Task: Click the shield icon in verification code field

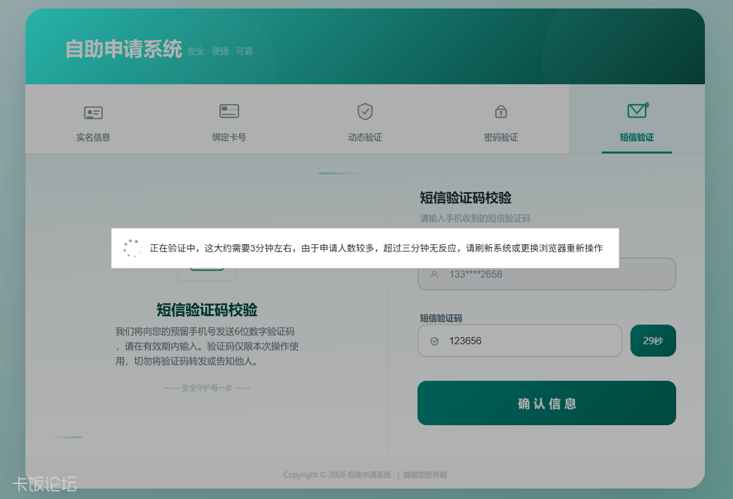Action: click(434, 341)
